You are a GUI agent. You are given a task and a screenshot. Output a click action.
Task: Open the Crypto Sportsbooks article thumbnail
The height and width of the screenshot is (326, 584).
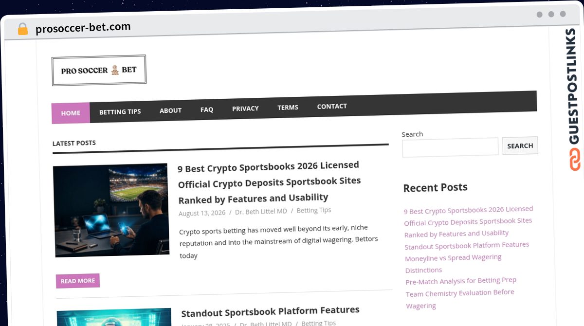tap(111, 210)
